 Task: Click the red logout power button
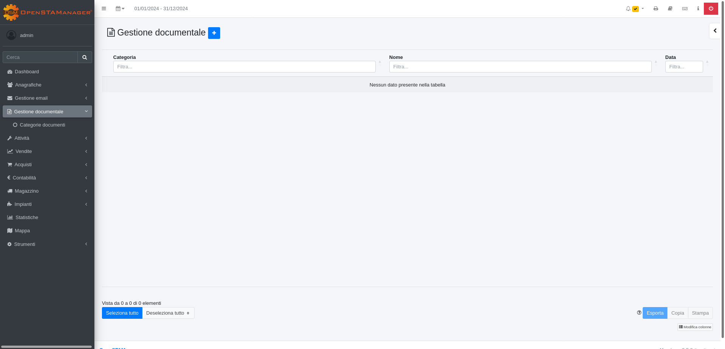tap(711, 8)
